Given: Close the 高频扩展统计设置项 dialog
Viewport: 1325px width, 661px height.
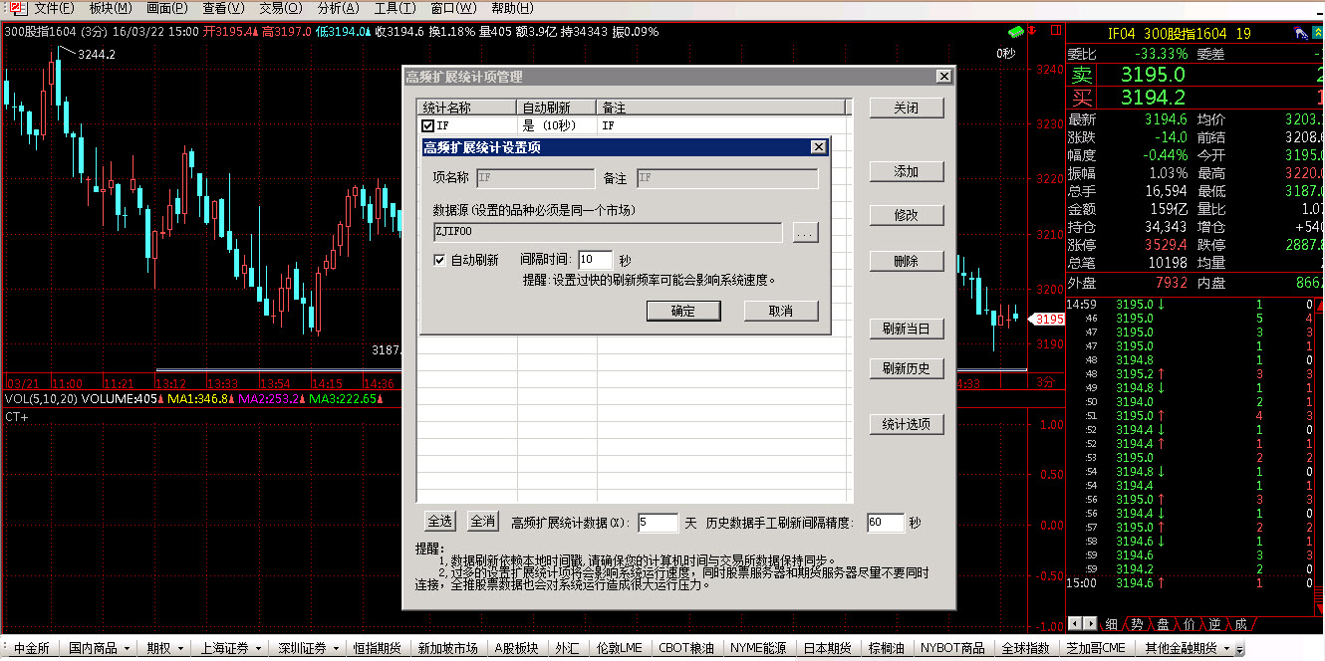Looking at the screenshot, I should (818, 147).
